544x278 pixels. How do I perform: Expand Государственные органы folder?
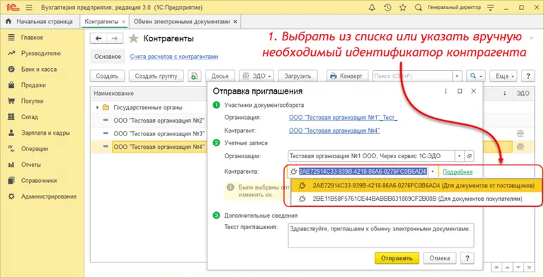[x=98, y=107]
